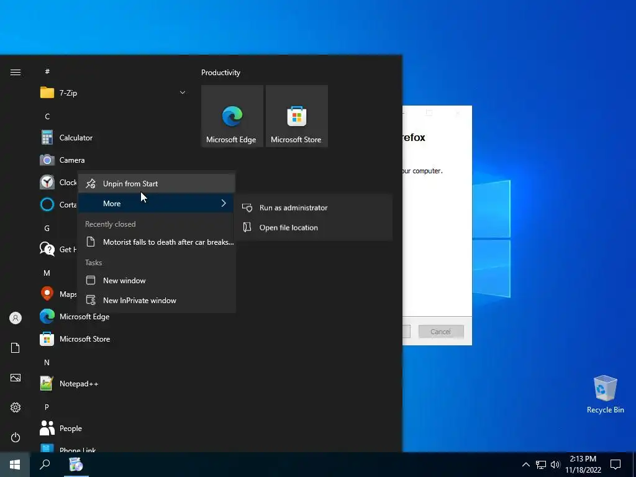636x477 pixels.
Task: Launch Calculator from the app list
Action: point(113,138)
